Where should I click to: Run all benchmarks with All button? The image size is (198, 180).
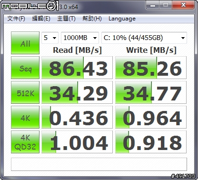25,43
